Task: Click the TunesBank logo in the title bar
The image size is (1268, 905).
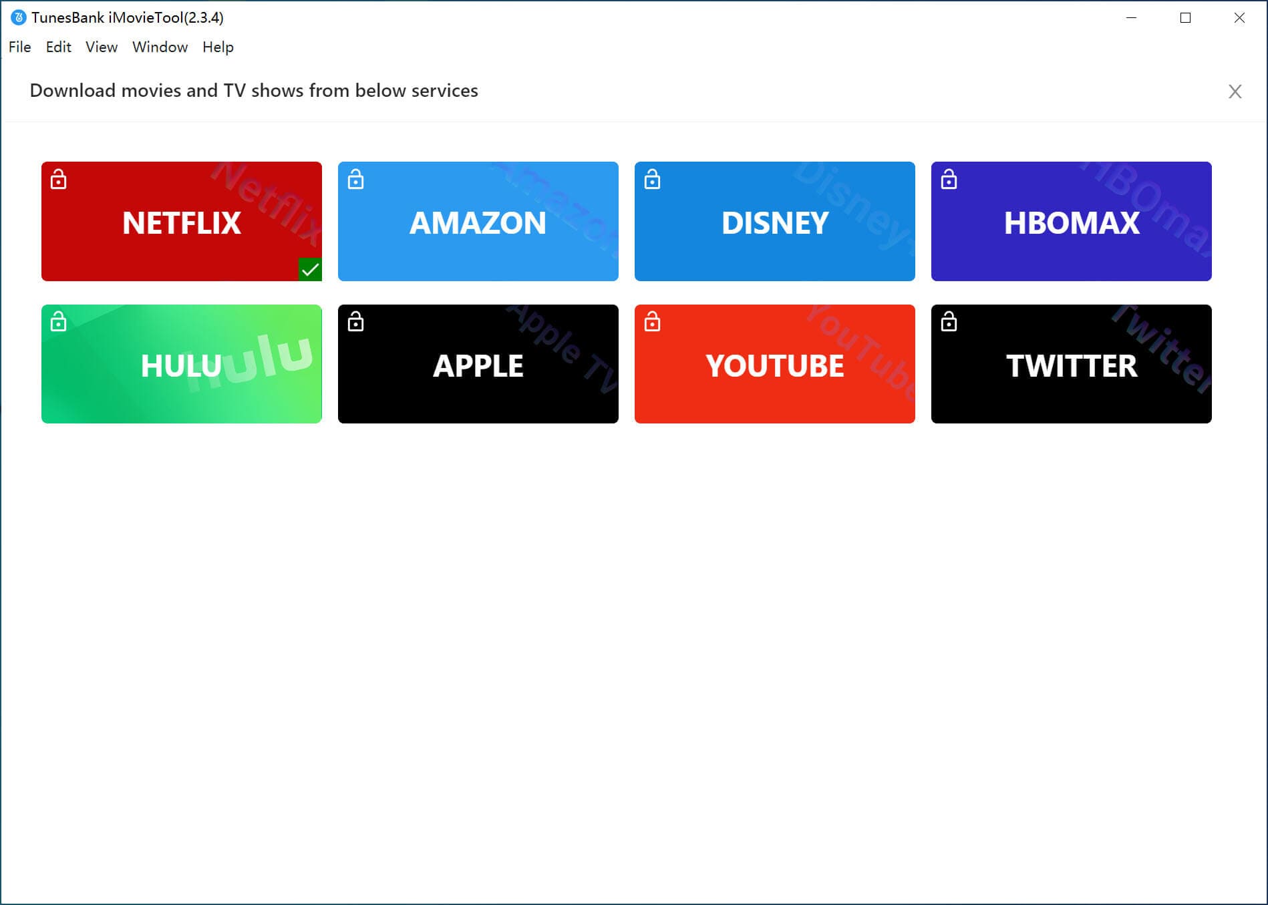Action: pyautogui.click(x=19, y=17)
